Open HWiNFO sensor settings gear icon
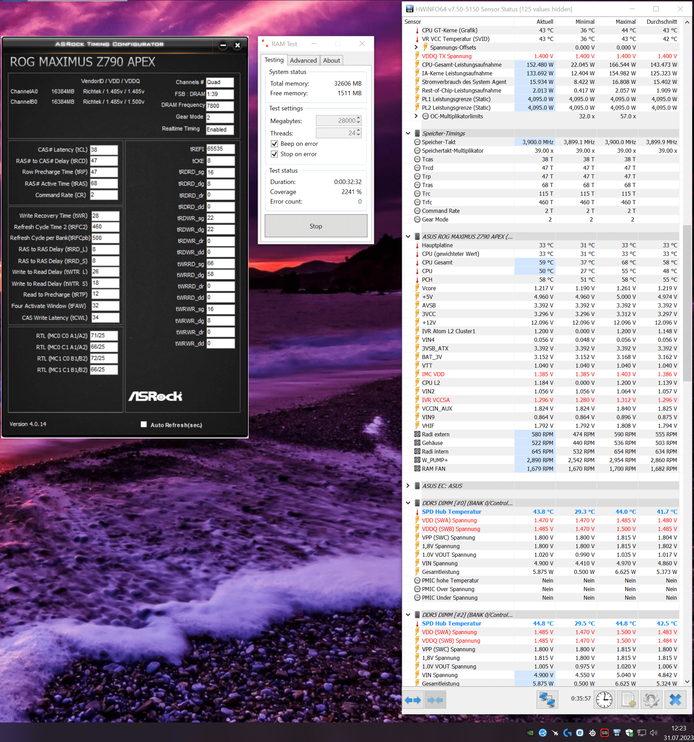694x742 pixels. pyautogui.click(x=652, y=700)
